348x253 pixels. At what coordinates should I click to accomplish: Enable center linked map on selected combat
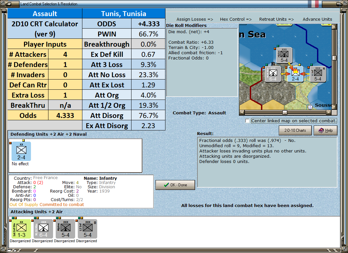pyautogui.click(x=247, y=121)
